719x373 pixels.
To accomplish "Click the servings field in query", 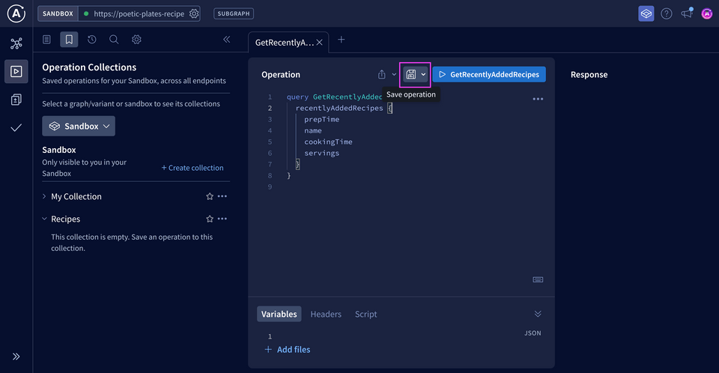I will tap(322, 154).
